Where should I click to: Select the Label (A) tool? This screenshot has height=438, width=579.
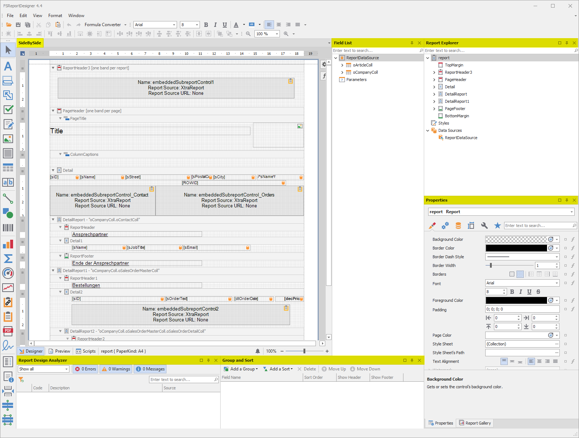click(x=8, y=66)
